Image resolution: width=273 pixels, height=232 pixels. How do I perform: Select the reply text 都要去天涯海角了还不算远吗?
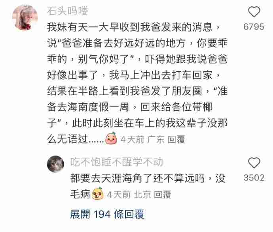(137, 178)
